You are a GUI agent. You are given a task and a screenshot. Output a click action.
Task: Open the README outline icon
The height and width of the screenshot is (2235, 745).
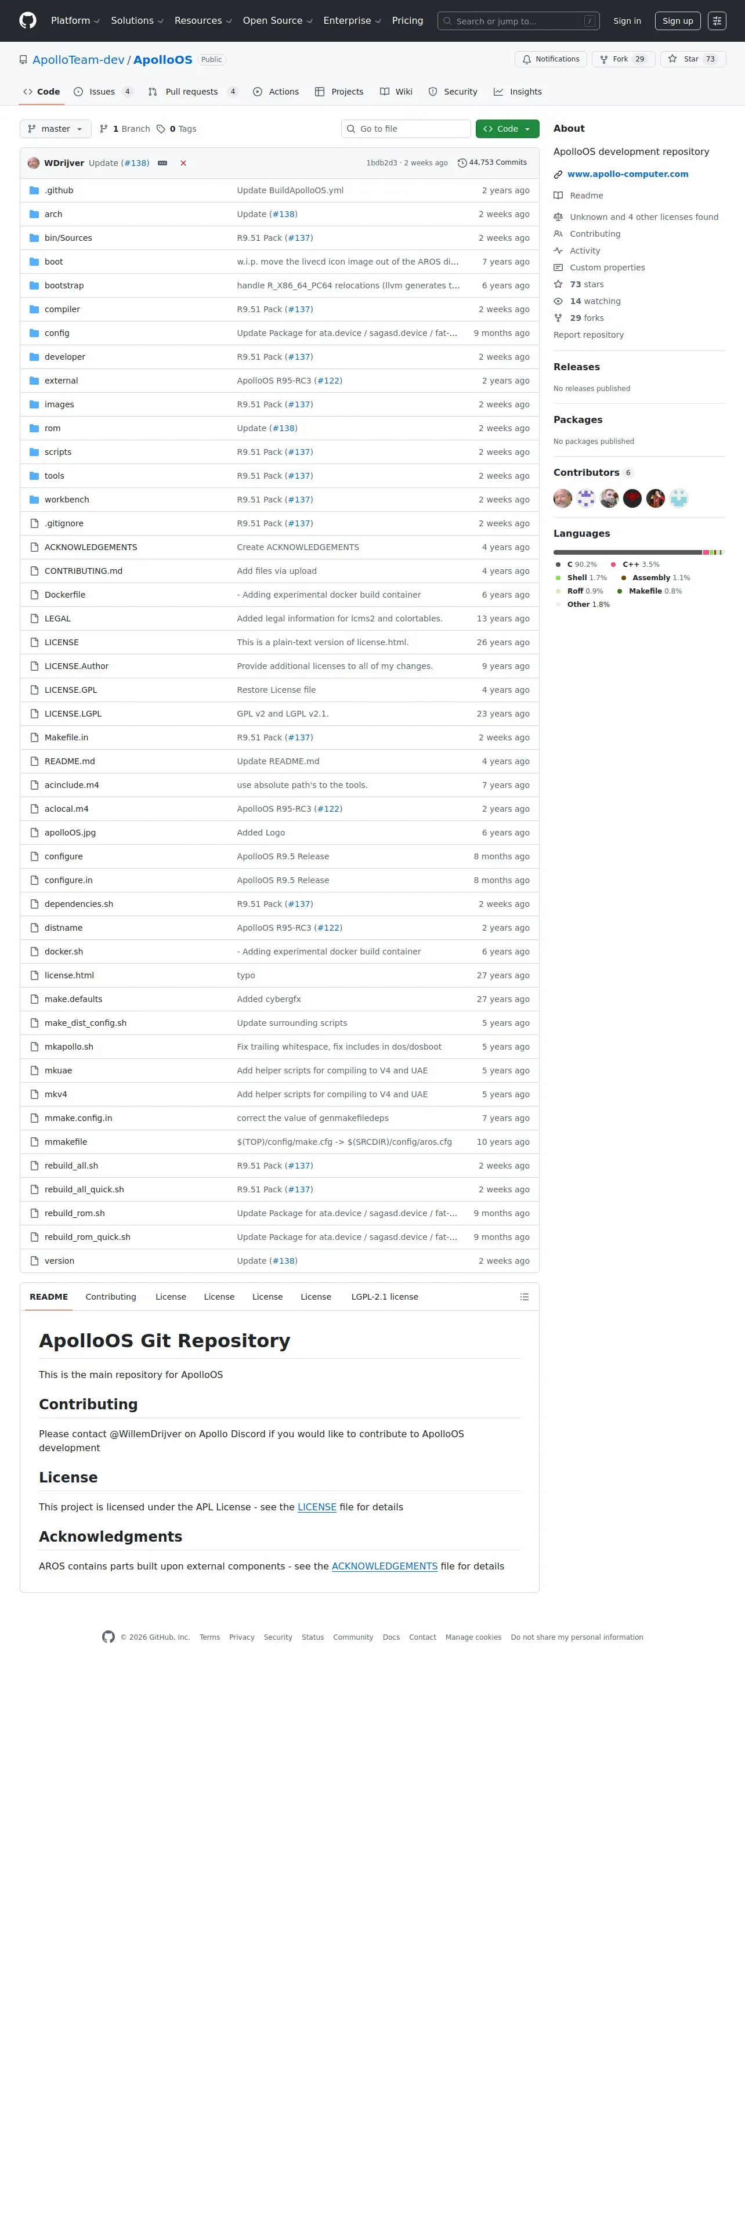pyautogui.click(x=524, y=1297)
